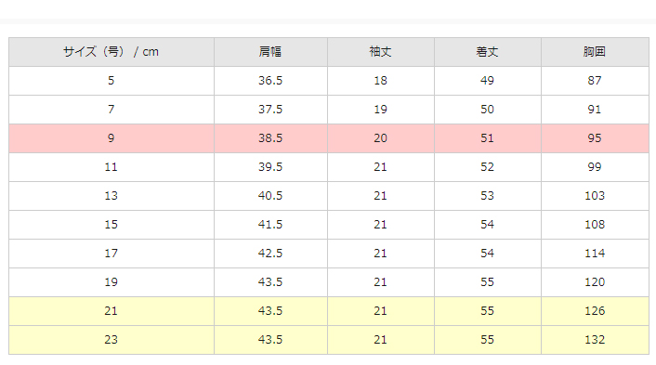Click length value 49 for size 5
Viewport: 656px width, 365px height.
coord(488,81)
